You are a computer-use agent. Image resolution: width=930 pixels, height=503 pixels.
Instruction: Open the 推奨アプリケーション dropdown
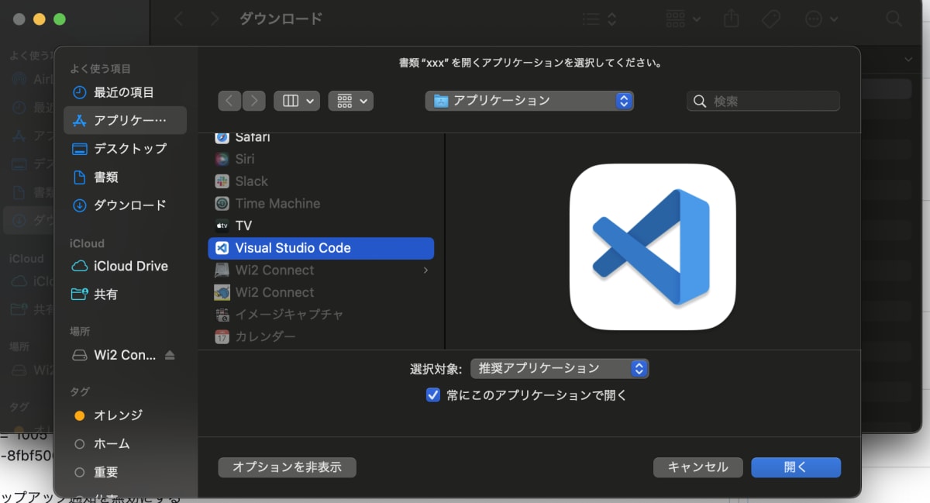[x=560, y=369]
